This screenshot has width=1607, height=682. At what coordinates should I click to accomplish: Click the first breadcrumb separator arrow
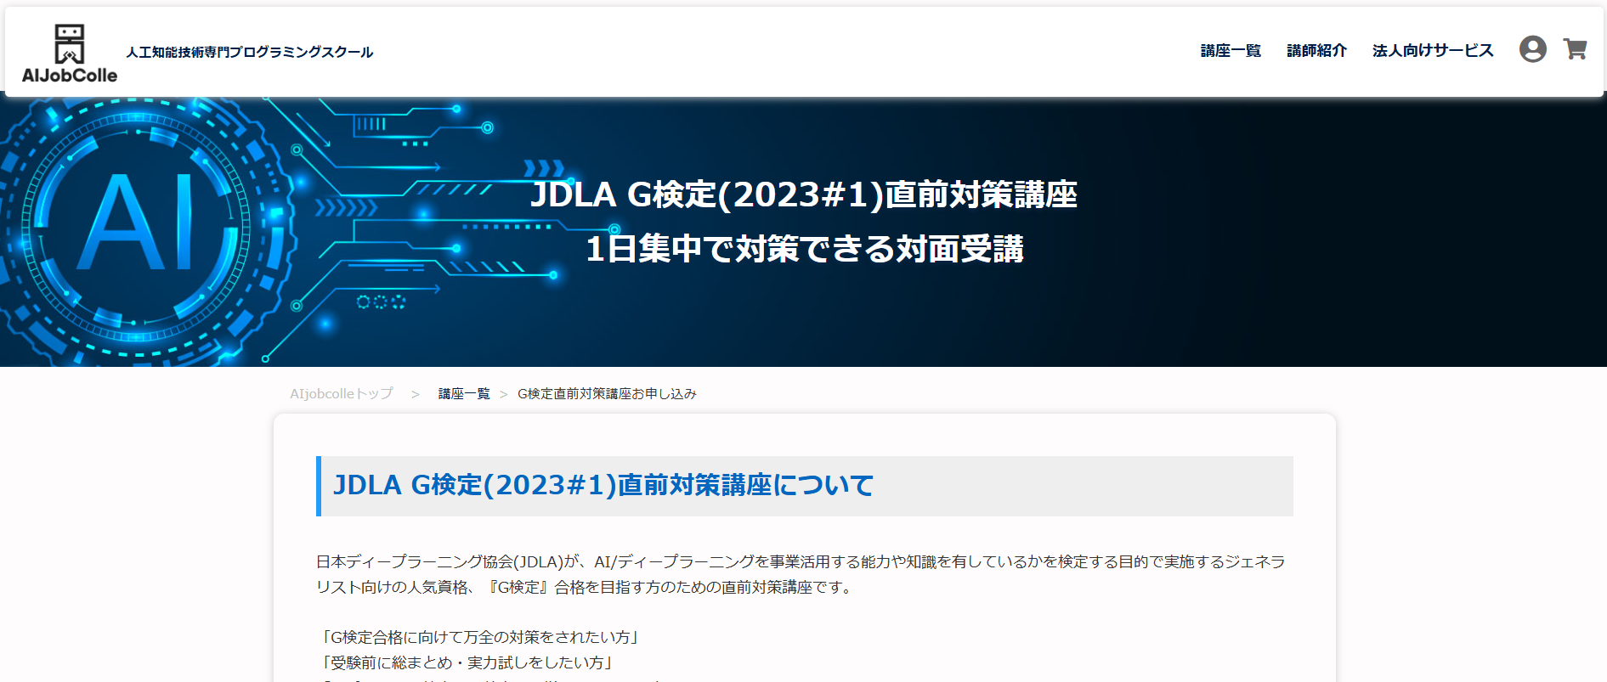[415, 394]
